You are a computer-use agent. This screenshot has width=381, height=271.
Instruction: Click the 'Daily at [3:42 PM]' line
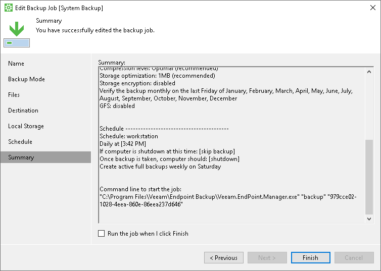[123, 144]
